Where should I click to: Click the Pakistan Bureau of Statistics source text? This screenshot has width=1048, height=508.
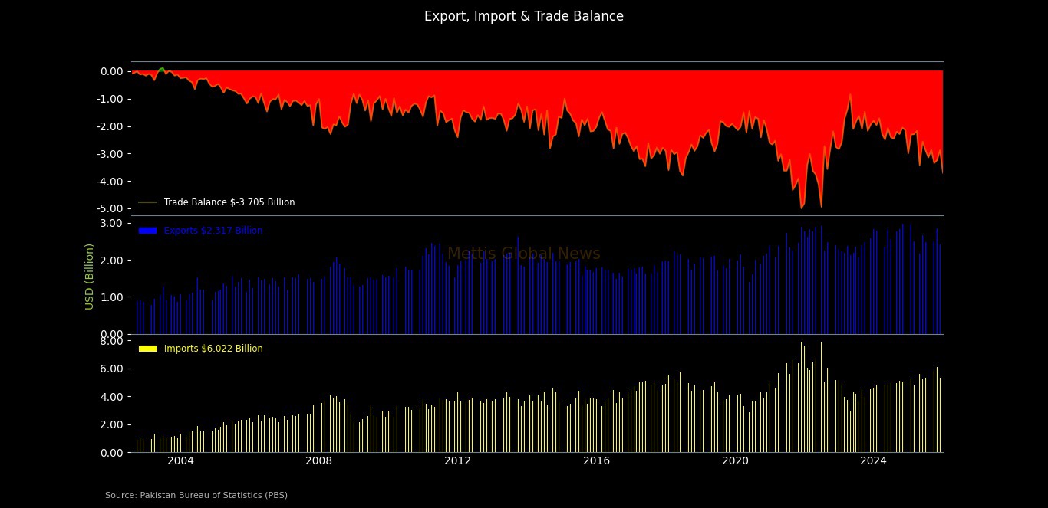click(x=196, y=495)
